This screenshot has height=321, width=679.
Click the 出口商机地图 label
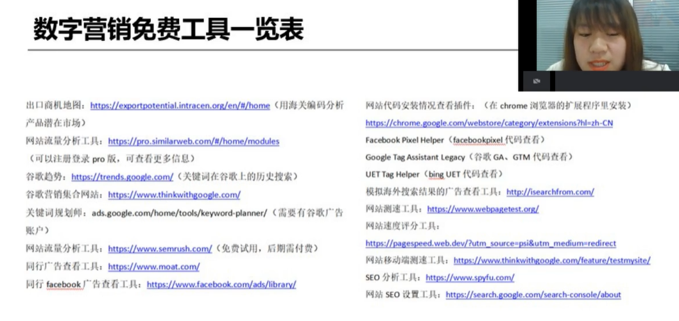click(55, 106)
